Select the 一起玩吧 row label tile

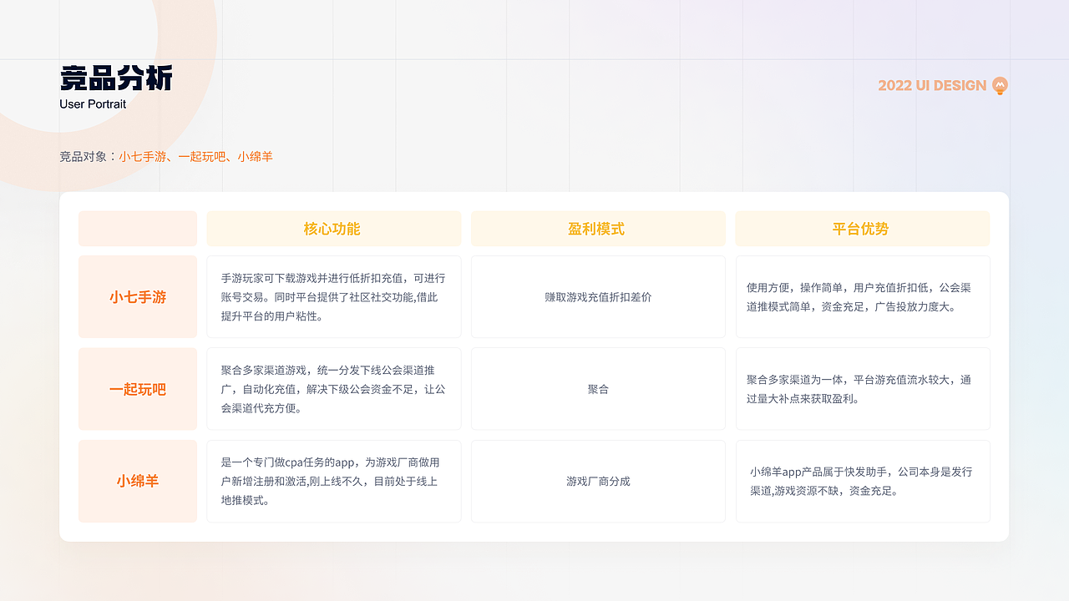click(137, 388)
